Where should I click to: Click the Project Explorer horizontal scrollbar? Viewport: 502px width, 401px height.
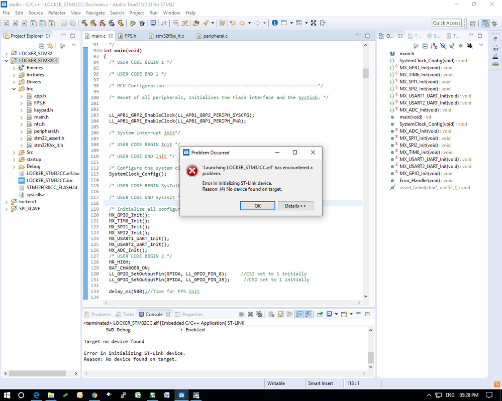(x=38, y=373)
